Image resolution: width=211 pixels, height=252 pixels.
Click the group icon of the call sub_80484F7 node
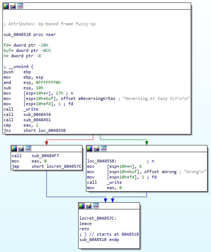point(28,149)
